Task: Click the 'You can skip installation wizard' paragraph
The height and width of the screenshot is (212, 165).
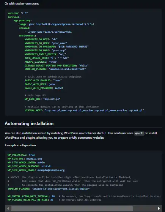Action: click(x=81, y=135)
